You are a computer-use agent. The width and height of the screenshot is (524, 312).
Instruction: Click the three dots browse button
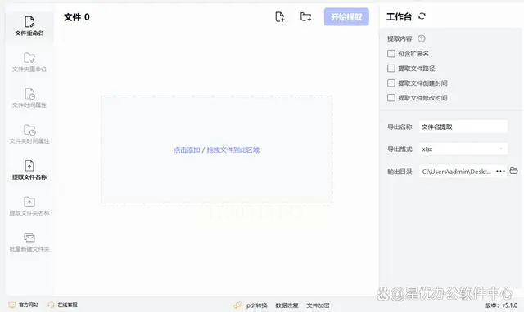click(x=500, y=172)
